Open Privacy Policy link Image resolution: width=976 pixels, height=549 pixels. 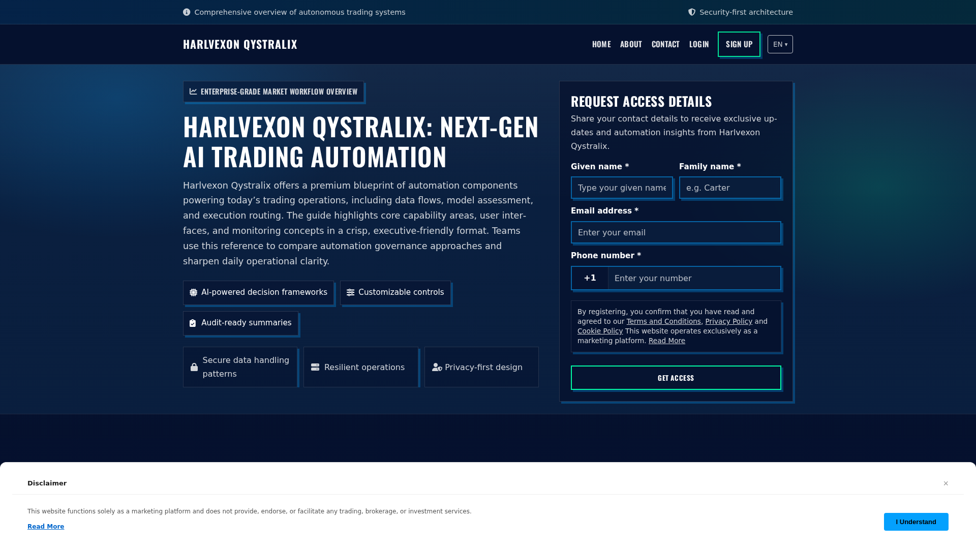point(728,321)
